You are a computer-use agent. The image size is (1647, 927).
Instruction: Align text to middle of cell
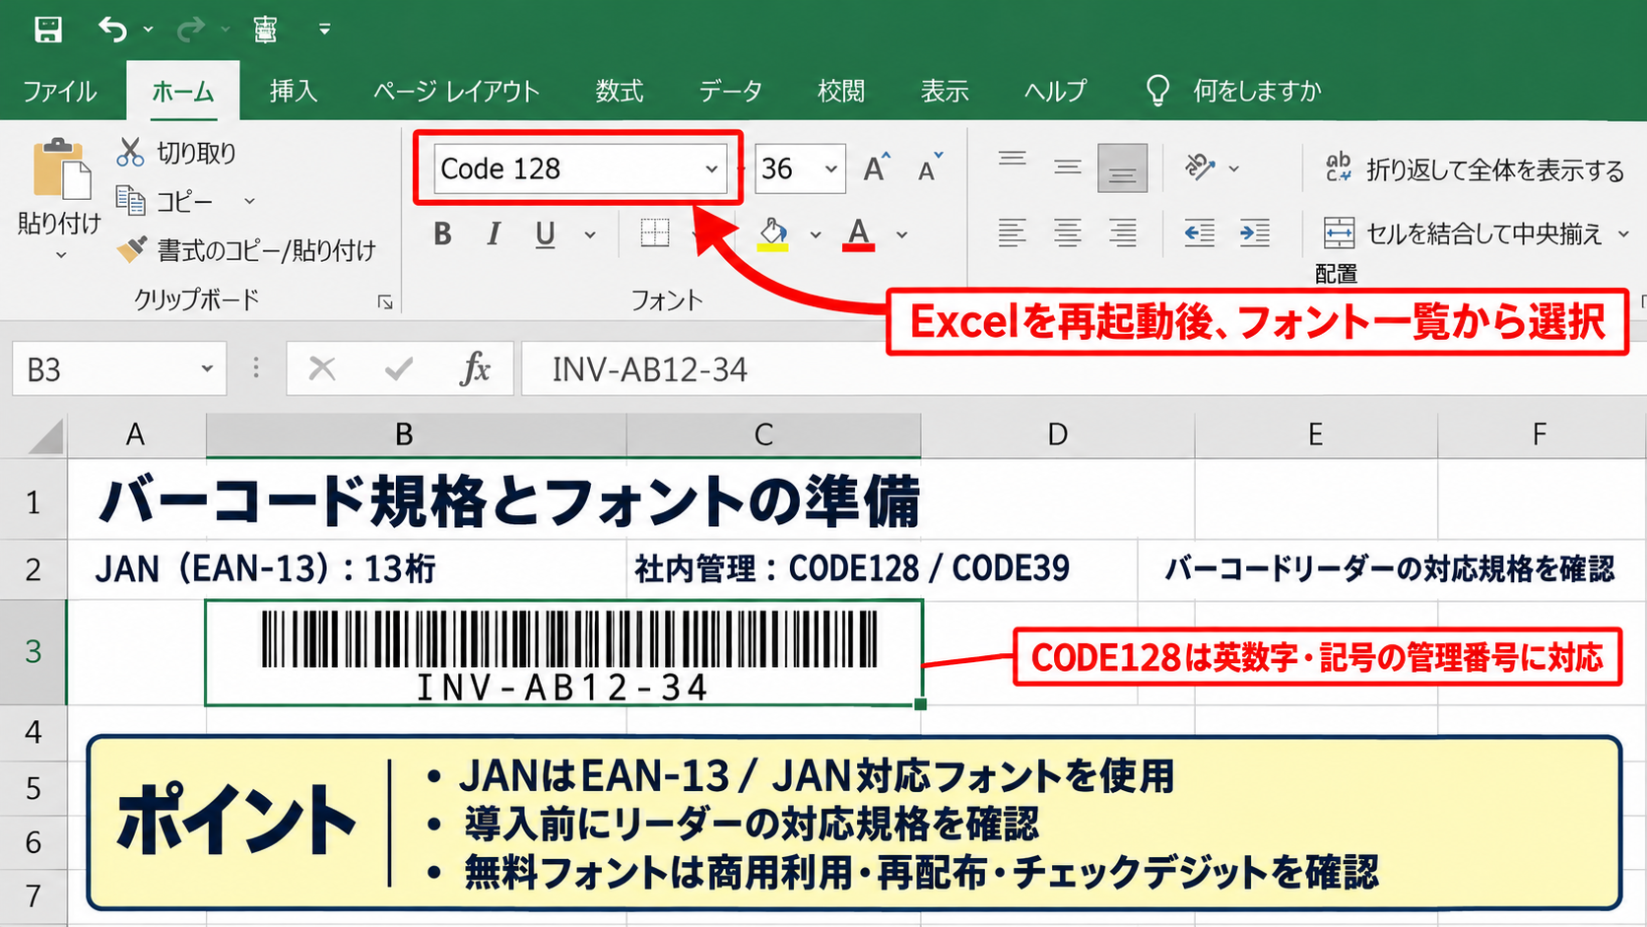point(1068,167)
